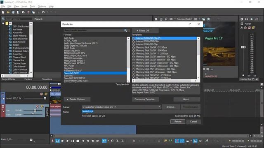
Task: Open the Options menu
Action: pos(42,7)
